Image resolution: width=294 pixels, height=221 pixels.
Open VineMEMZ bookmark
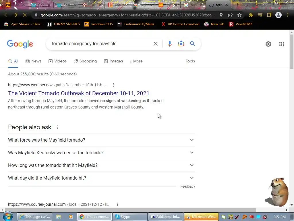pyautogui.click(x=241, y=24)
